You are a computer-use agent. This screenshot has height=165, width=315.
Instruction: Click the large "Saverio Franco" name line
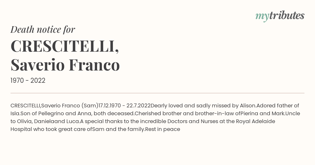click(x=65, y=65)
